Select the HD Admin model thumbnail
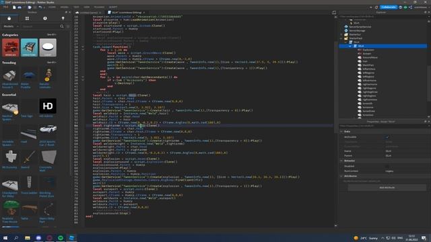Viewport: 431px width, 242px height. pos(48,106)
